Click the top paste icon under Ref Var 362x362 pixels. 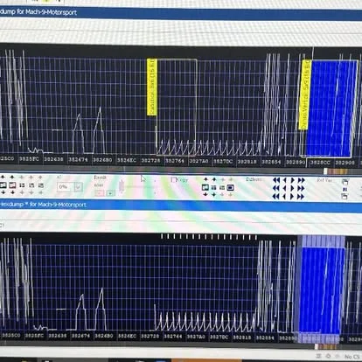(345, 182)
